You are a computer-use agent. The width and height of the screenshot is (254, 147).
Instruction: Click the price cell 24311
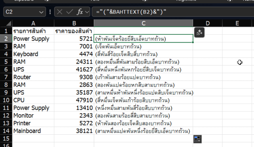74,62
